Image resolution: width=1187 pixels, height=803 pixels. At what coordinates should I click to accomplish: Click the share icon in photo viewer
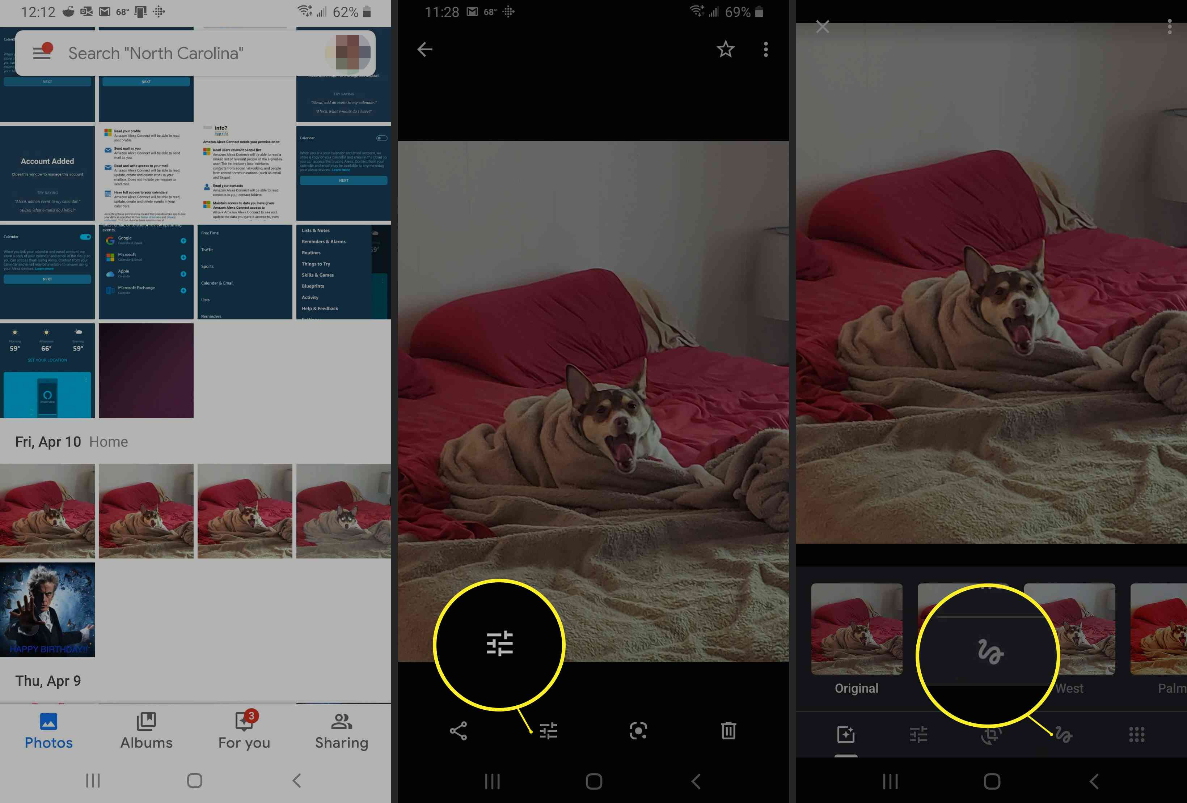pyautogui.click(x=458, y=730)
